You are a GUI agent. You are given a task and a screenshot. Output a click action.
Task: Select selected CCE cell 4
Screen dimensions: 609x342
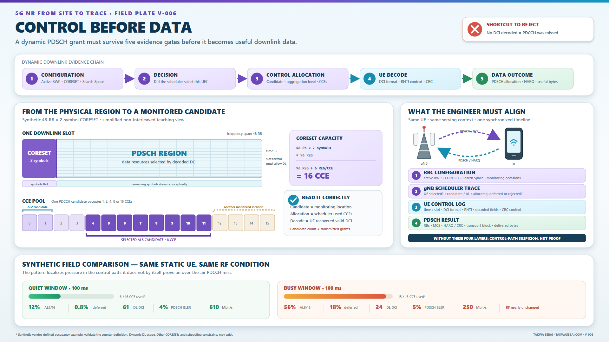tap(93, 223)
